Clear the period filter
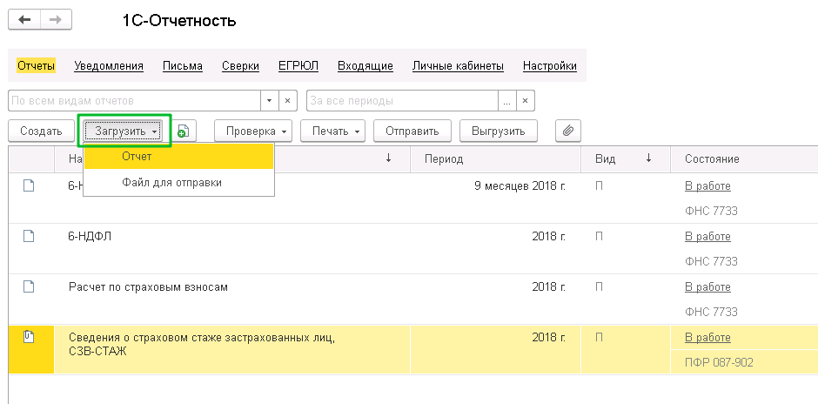Image resolution: width=818 pixels, height=404 pixels. pyautogui.click(x=526, y=101)
